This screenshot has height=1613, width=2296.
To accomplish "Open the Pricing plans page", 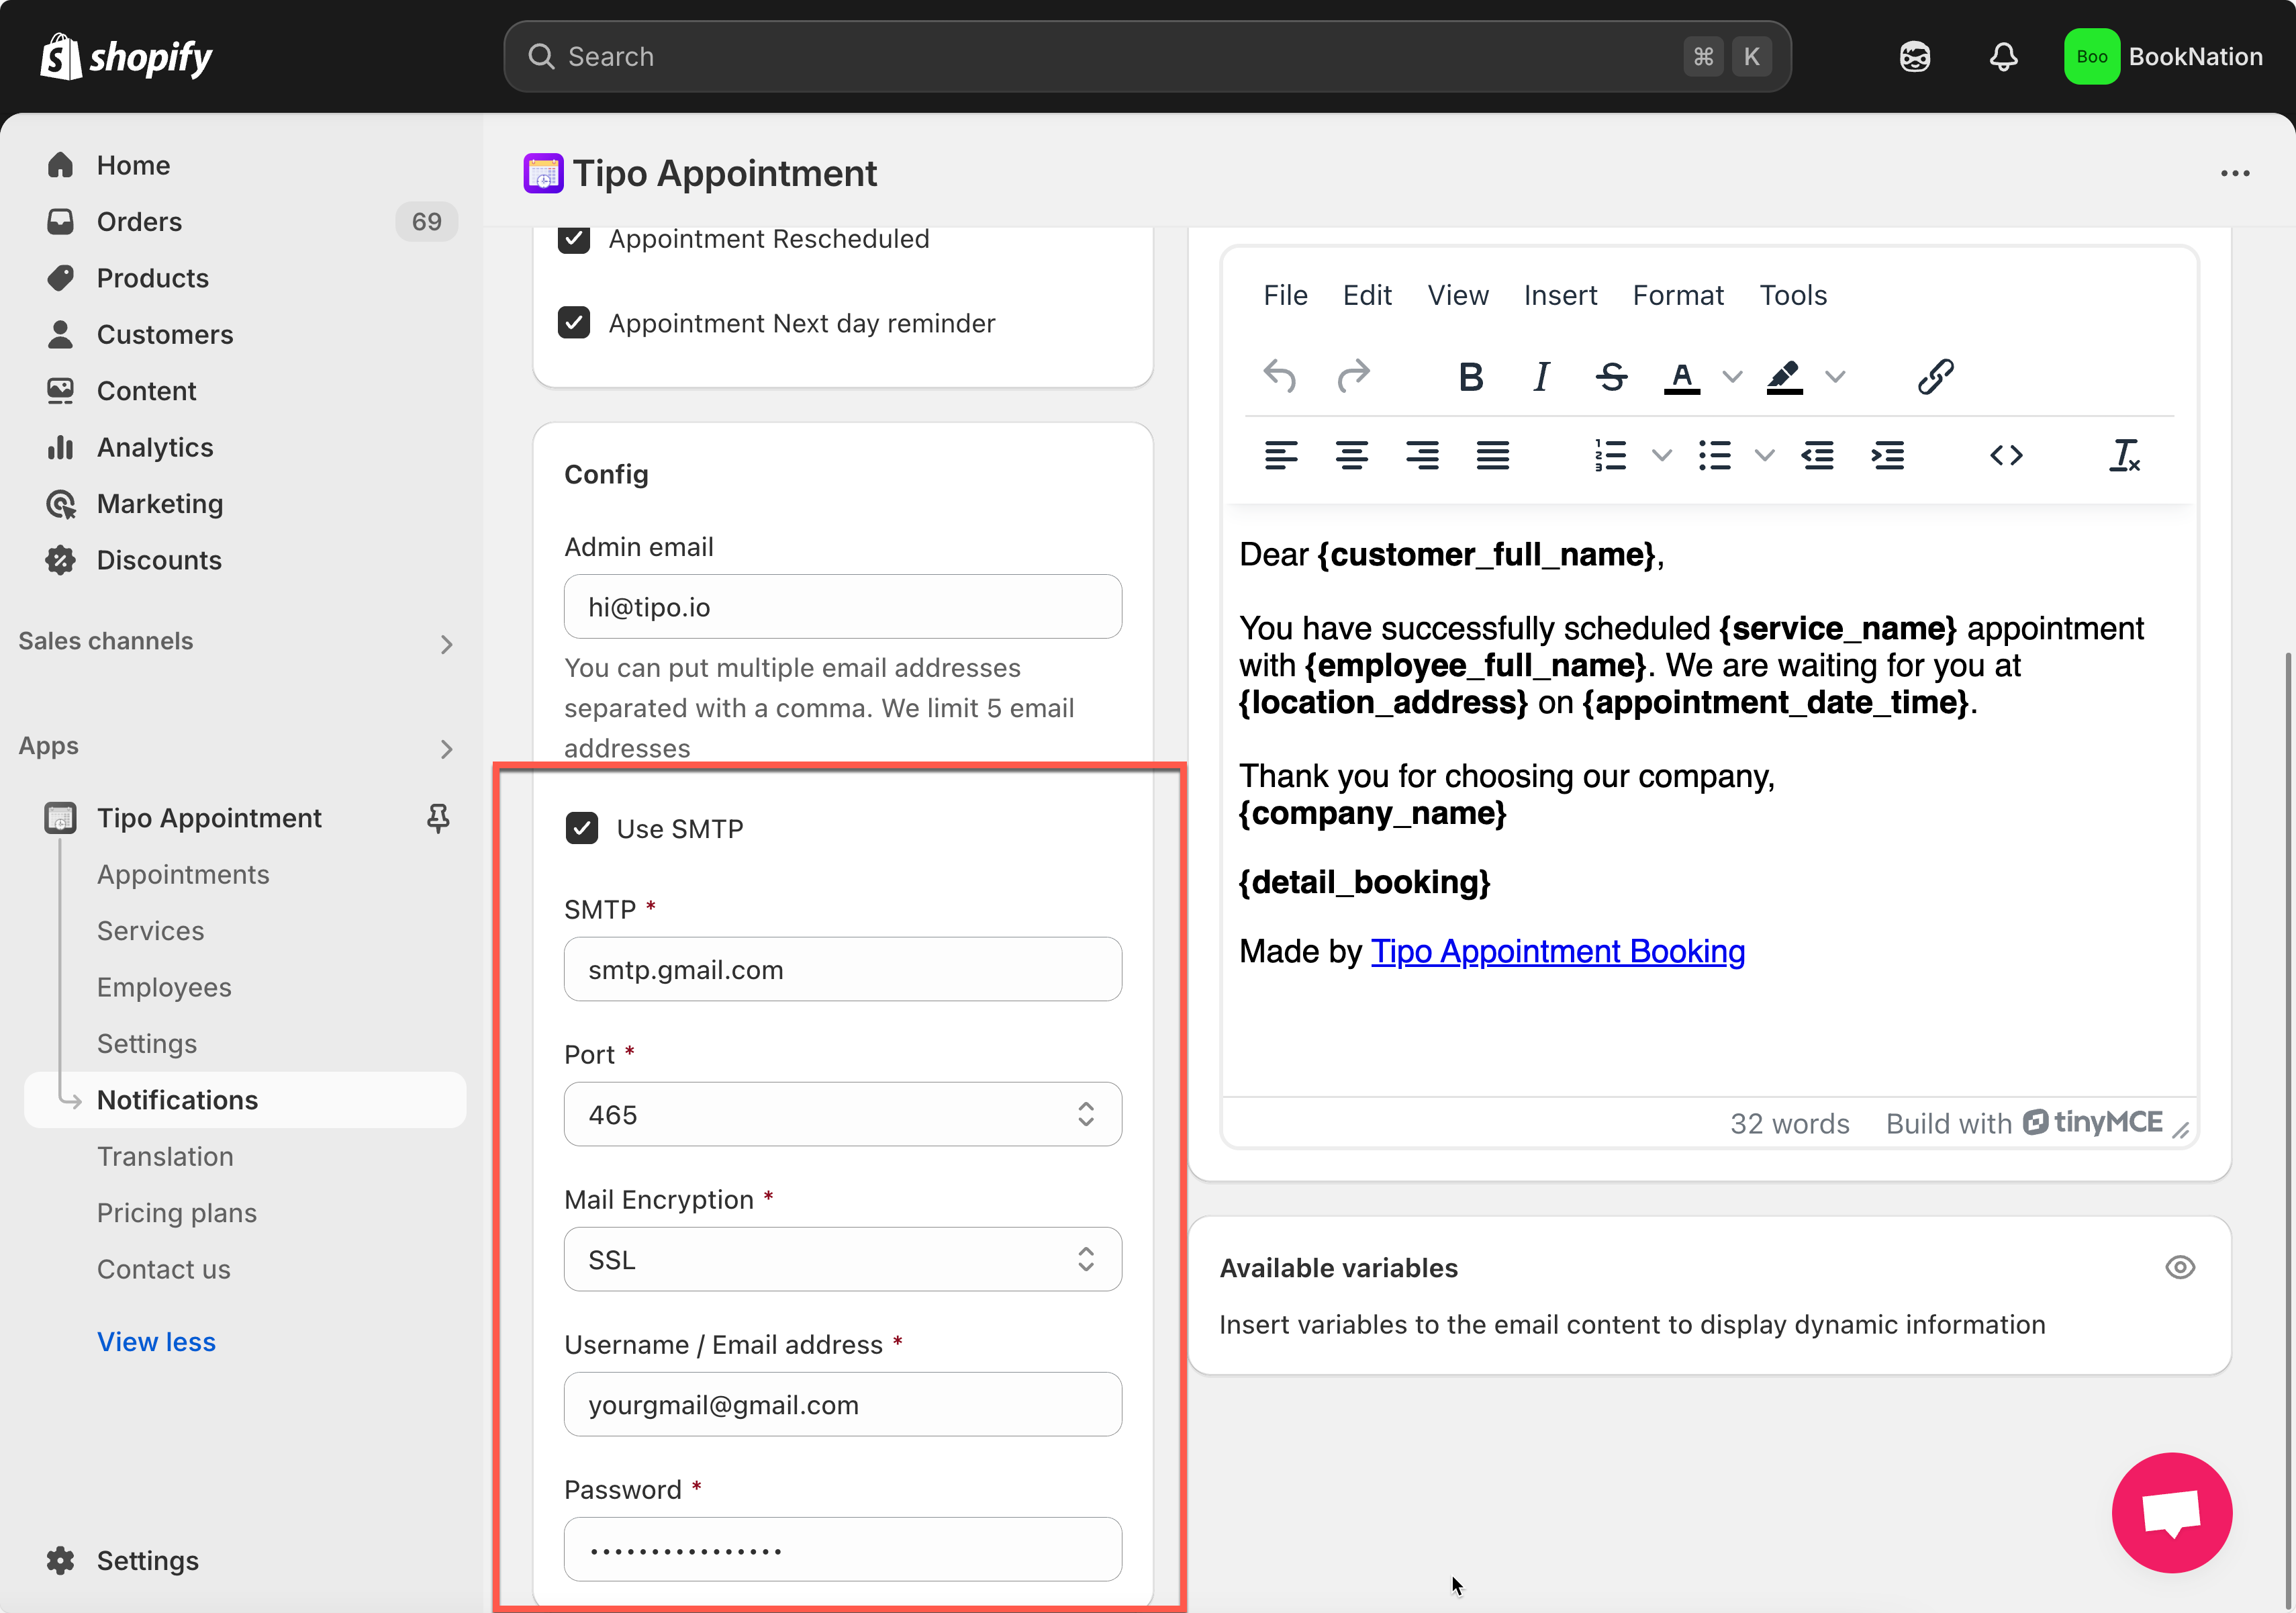I will tap(177, 1213).
